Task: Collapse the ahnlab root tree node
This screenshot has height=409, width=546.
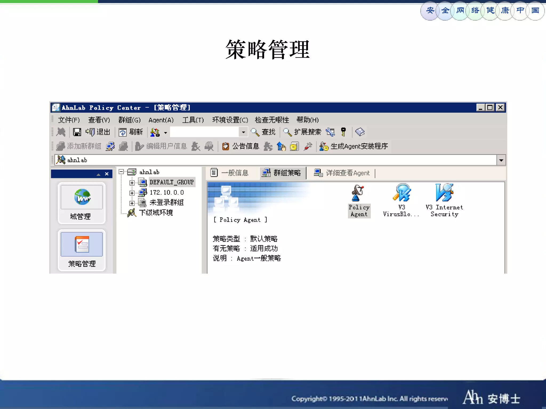Action: pyautogui.click(x=121, y=172)
